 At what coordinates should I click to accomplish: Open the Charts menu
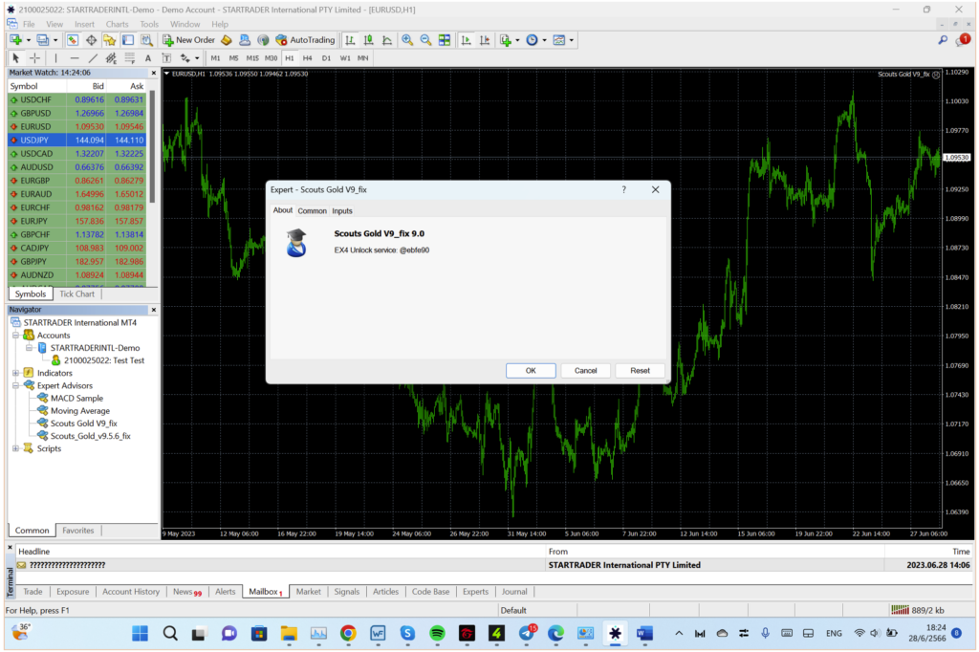pos(117,24)
